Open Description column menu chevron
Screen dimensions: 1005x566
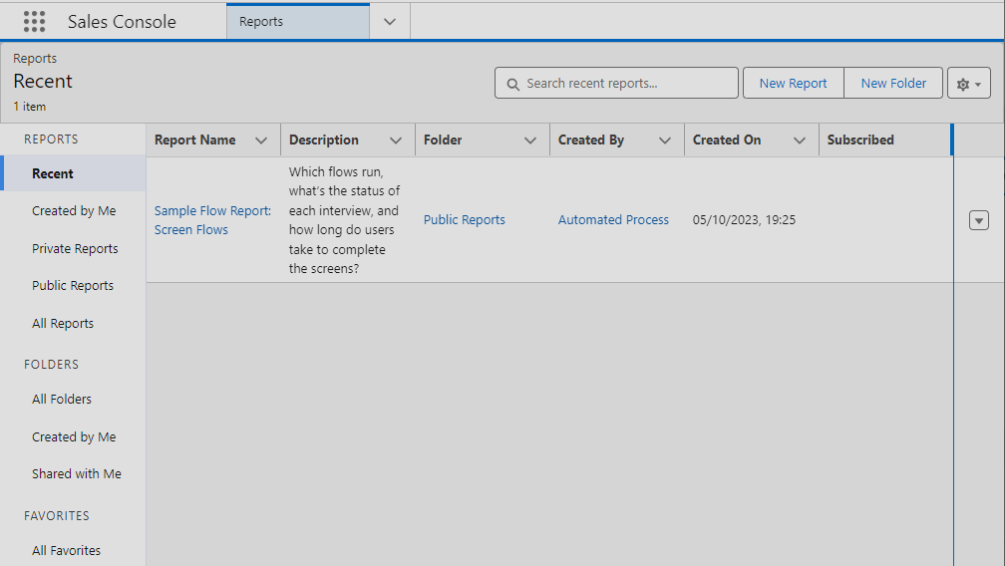396,141
